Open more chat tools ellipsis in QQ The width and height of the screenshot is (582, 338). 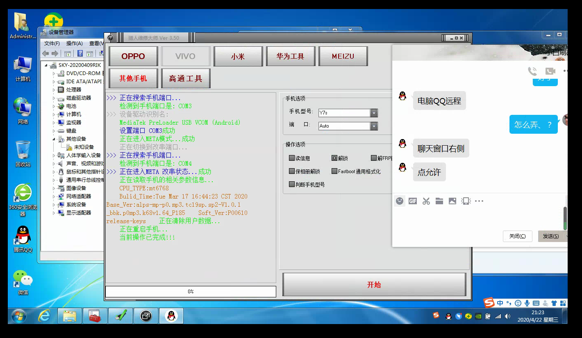tap(479, 201)
